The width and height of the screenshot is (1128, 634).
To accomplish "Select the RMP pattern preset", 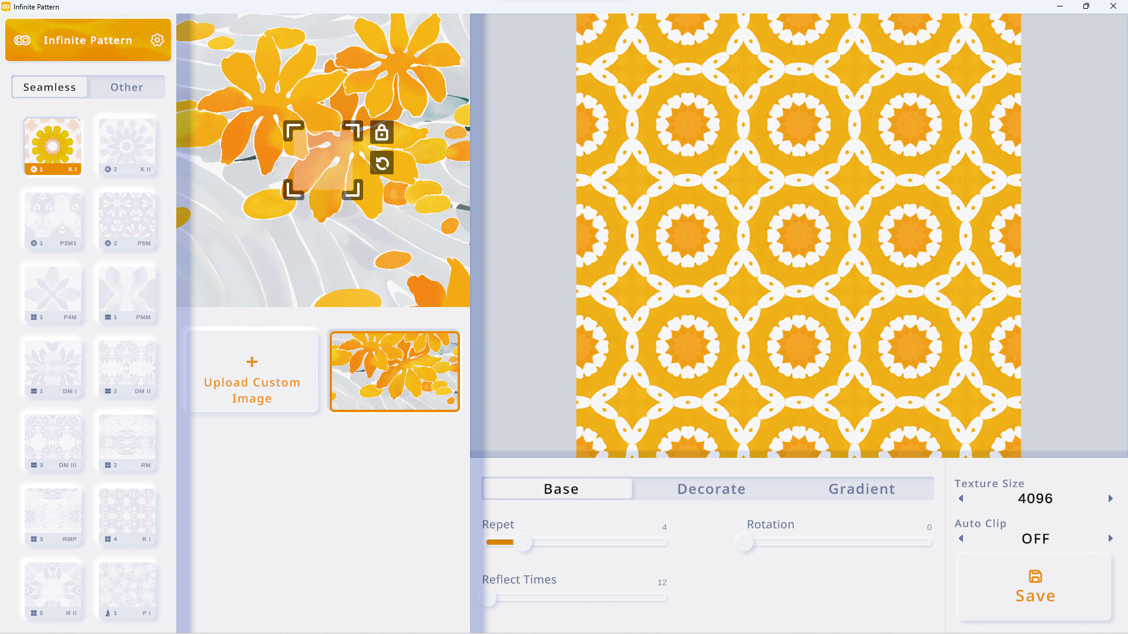I will [53, 515].
